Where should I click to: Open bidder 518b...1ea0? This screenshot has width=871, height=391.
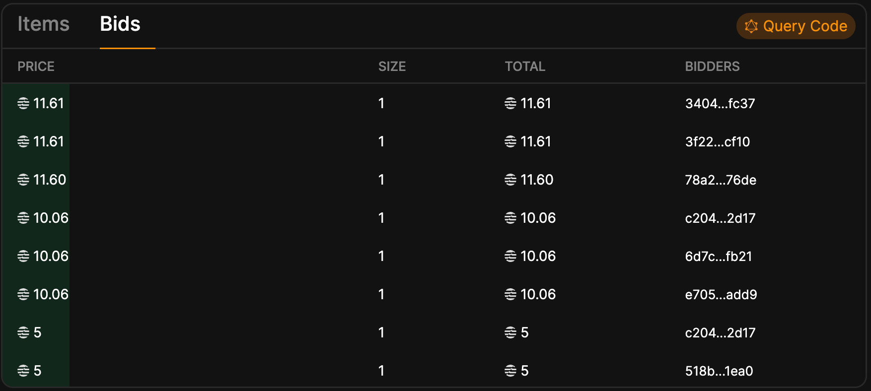coord(719,371)
